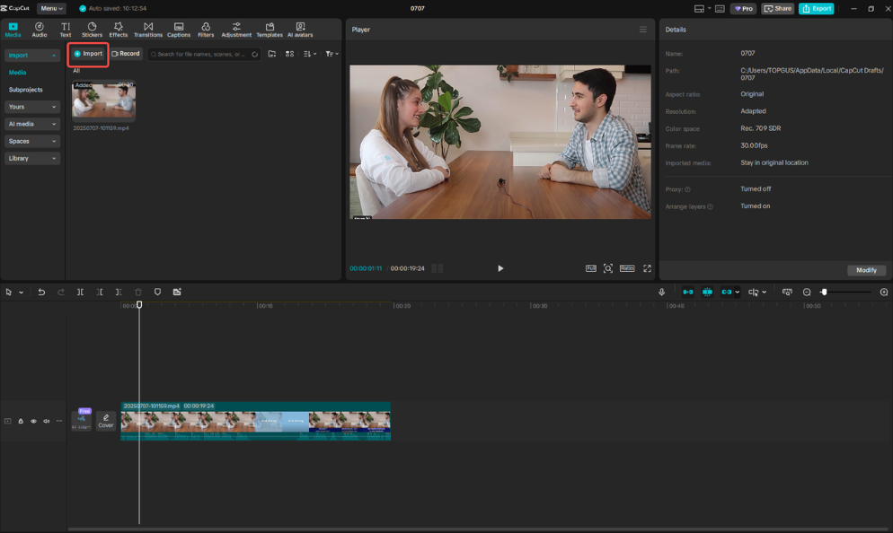Open the AI avatars panel
The width and height of the screenshot is (893, 533).
(299, 28)
